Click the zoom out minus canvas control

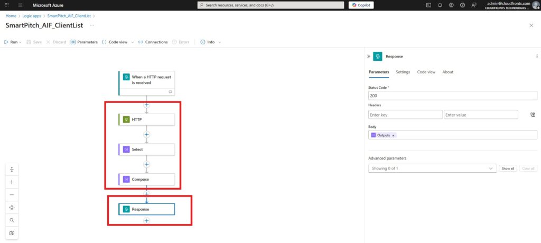[12, 194]
